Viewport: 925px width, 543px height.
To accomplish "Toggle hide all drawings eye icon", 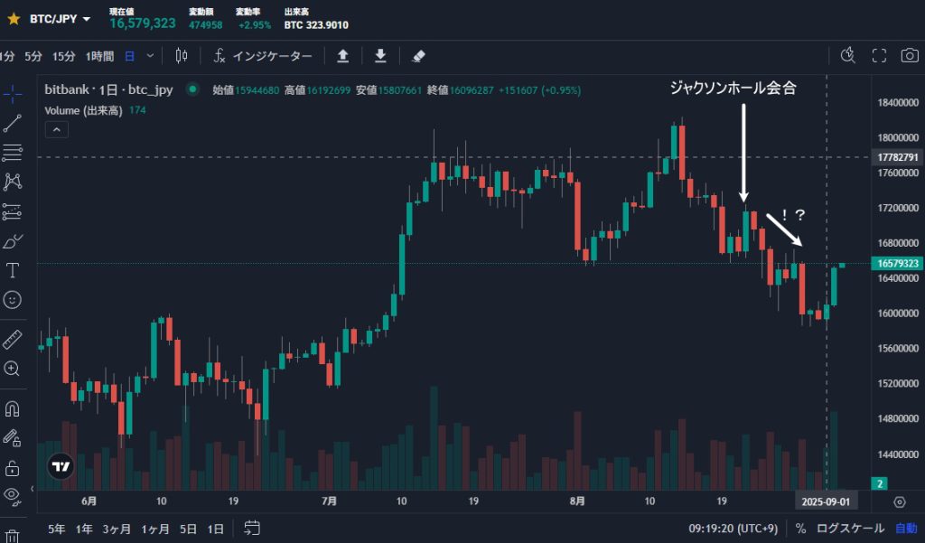I will (13, 496).
